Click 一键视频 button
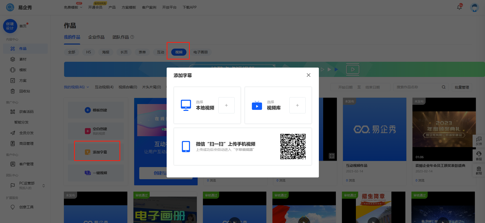Image resolution: width=485 pixels, height=223 pixels. point(96,173)
